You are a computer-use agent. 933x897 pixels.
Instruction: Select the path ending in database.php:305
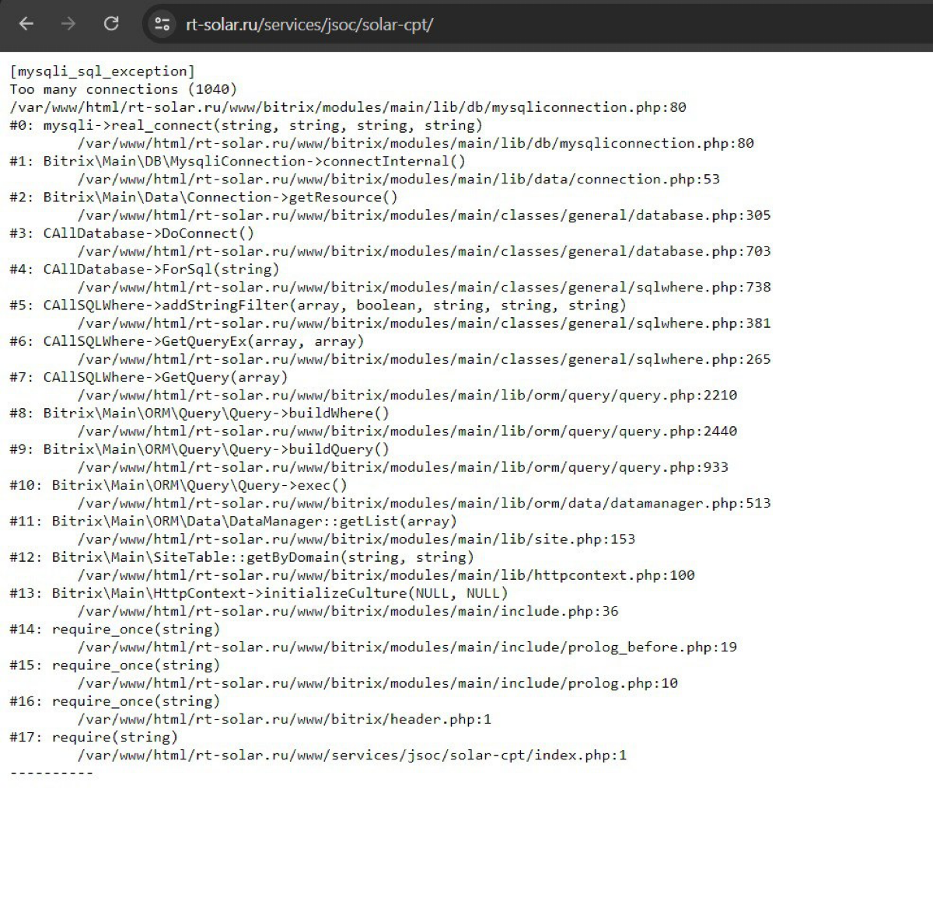424,215
